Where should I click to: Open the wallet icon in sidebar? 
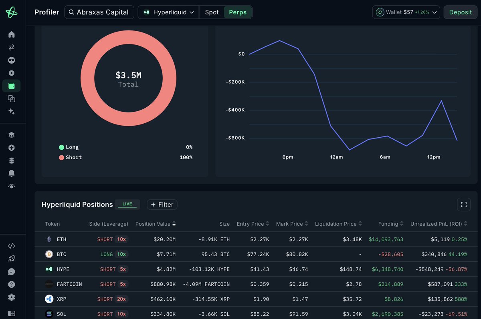coord(11,86)
